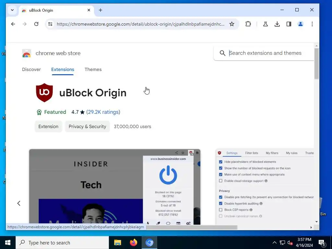The height and width of the screenshot is (249, 332).
Task: Click the chrome web store logo
Action: [x=27, y=53]
